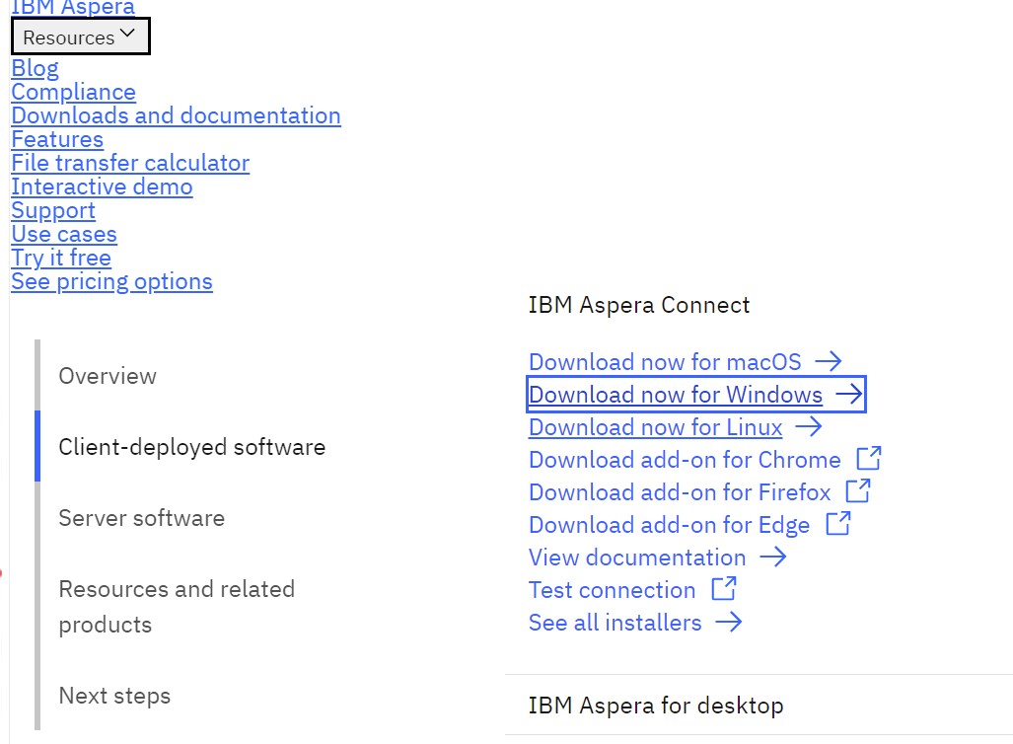The width and height of the screenshot is (1013, 744).
Task: Click the chevron in Resources button
Action: pyautogui.click(x=127, y=33)
